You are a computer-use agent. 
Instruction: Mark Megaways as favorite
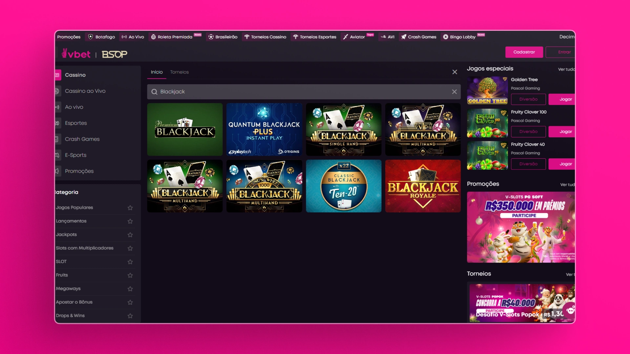pyautogui.click(x=130, y=289)
